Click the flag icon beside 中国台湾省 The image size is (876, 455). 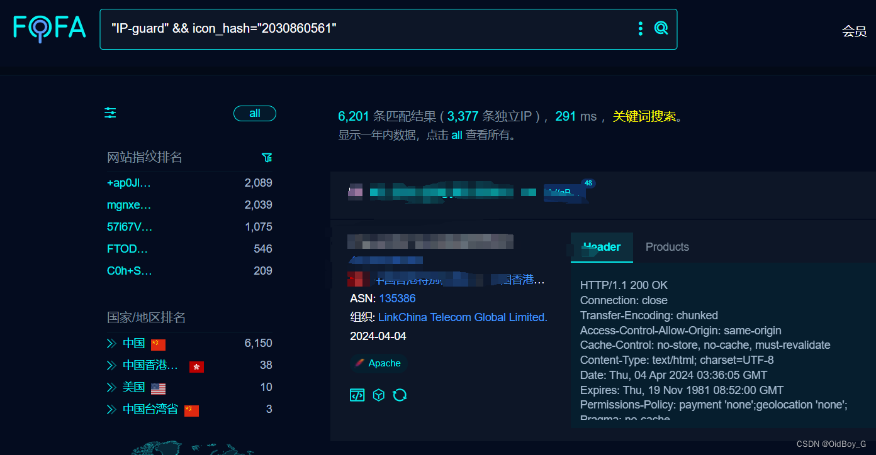(191, 410)
